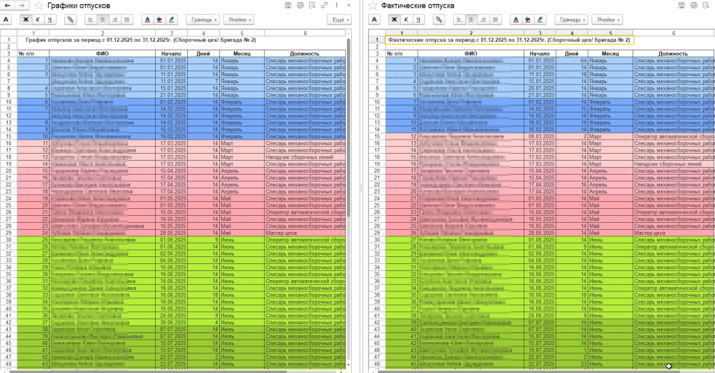Open the three-dot menu of Графики отпусков
715x373 pixels.
(337, 6)
